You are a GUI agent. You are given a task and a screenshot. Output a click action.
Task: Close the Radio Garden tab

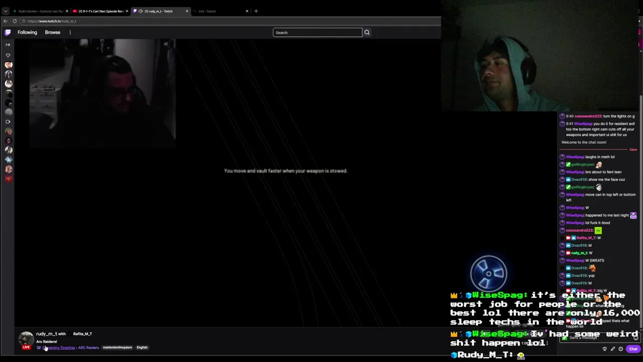pos(66,11)
